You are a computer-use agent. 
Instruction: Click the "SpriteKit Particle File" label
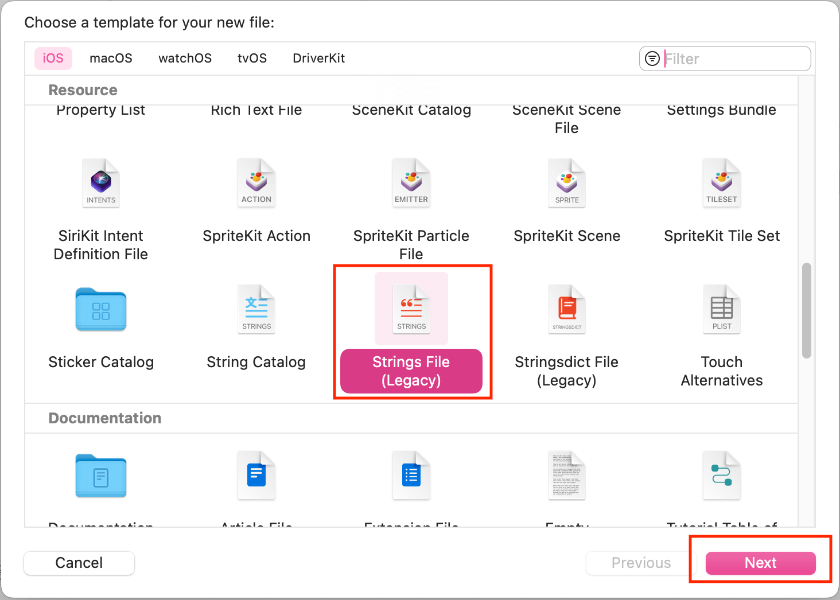[411, 245]
